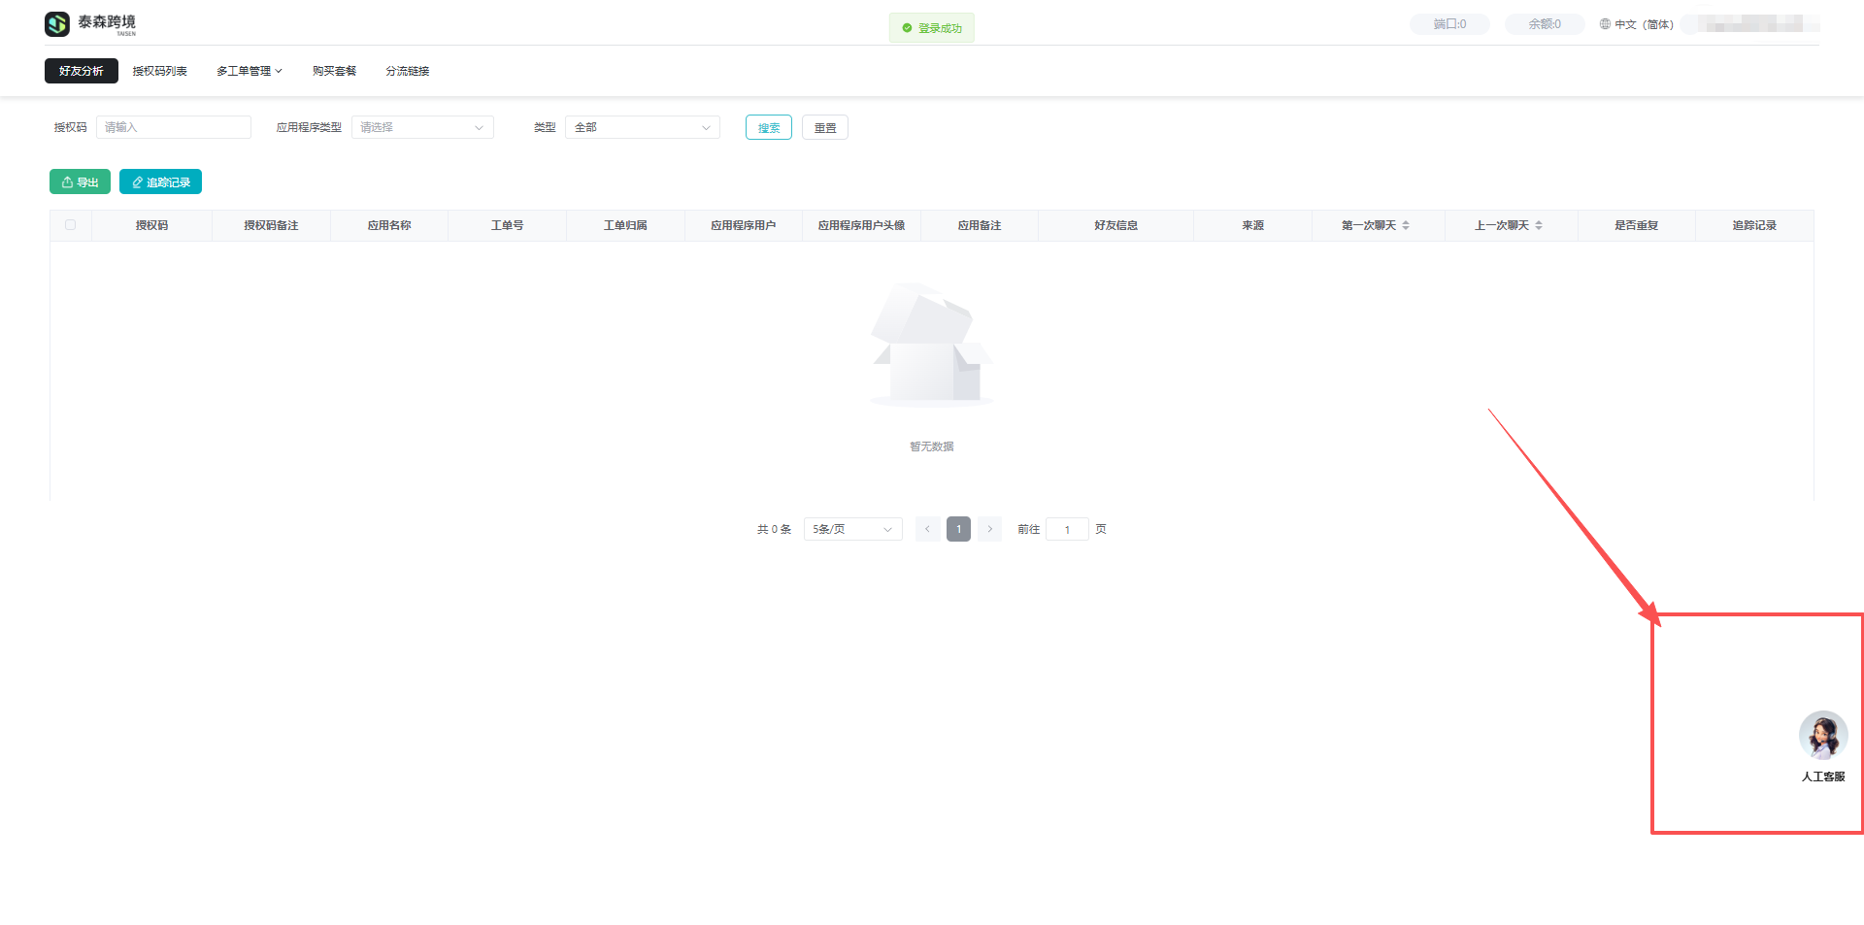This screenshot has height=925, width=1864.
Task: Click the 导出 export button
Action: (x=80, y=182)
